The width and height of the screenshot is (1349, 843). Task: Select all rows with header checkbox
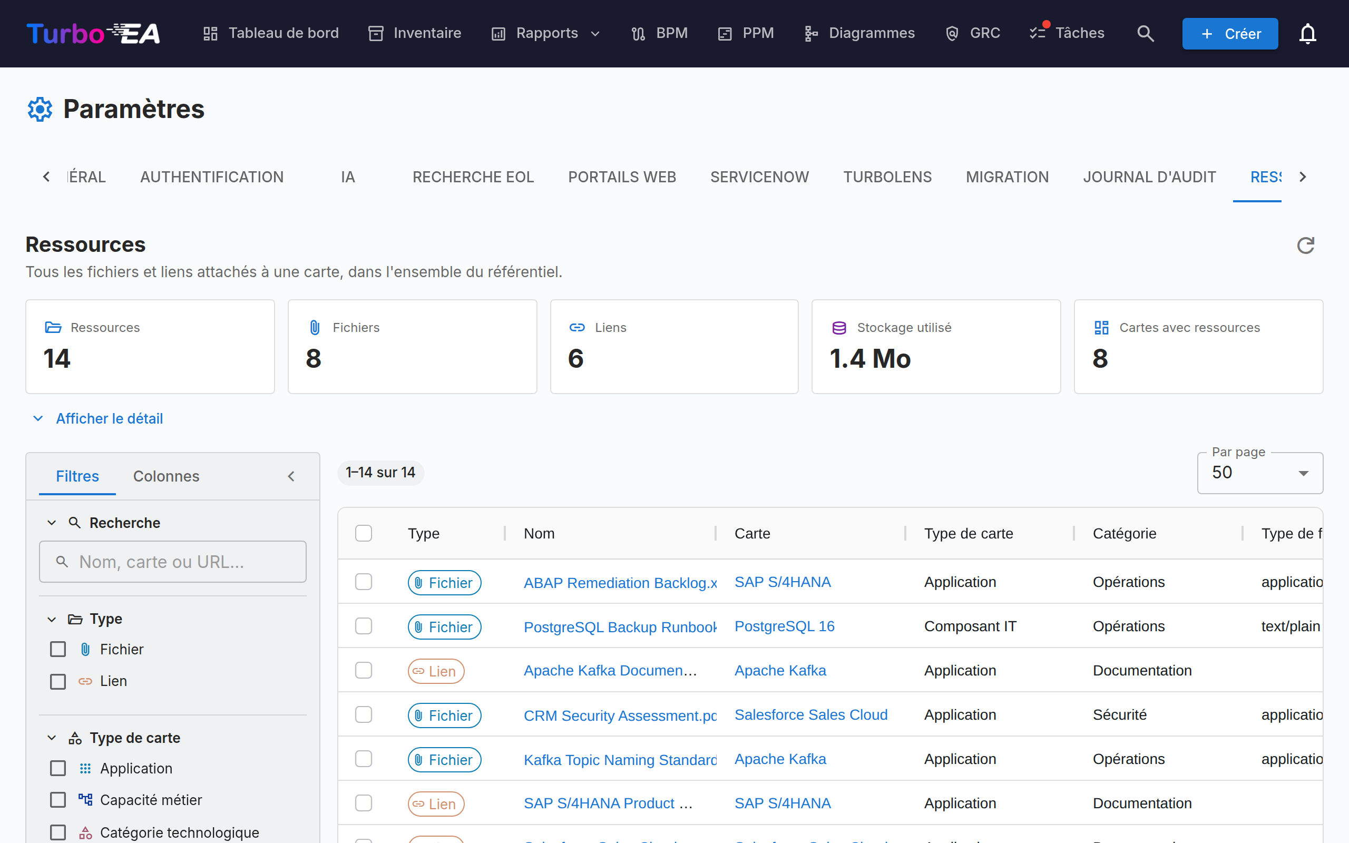(x=364, y=534)
